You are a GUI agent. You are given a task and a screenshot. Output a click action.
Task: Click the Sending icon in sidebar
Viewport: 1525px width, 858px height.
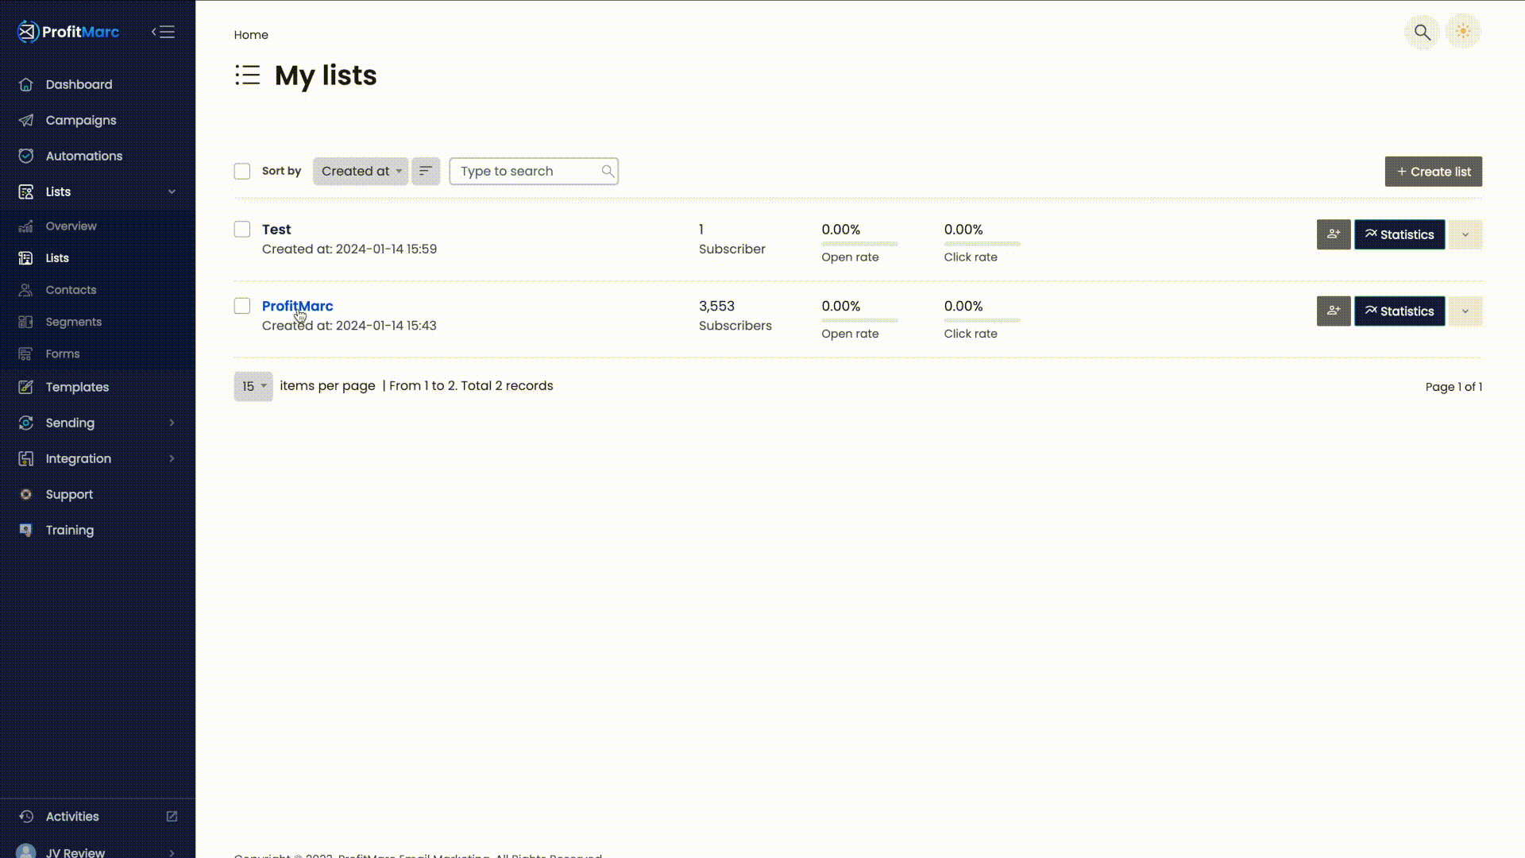[26, 423]
